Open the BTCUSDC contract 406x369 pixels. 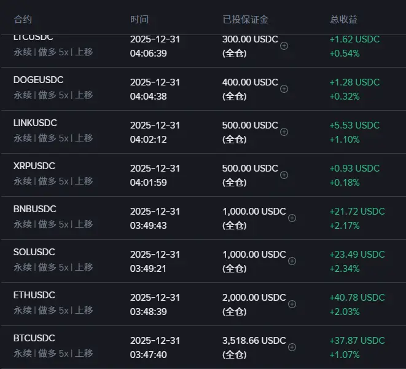pos(34,338)
